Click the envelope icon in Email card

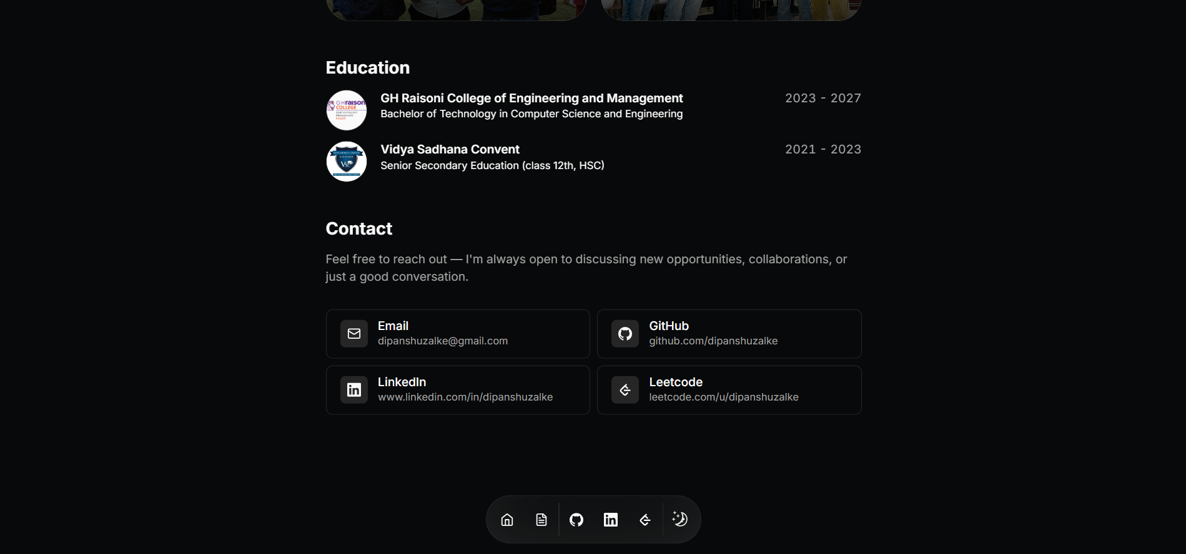(x=354, y=334)
